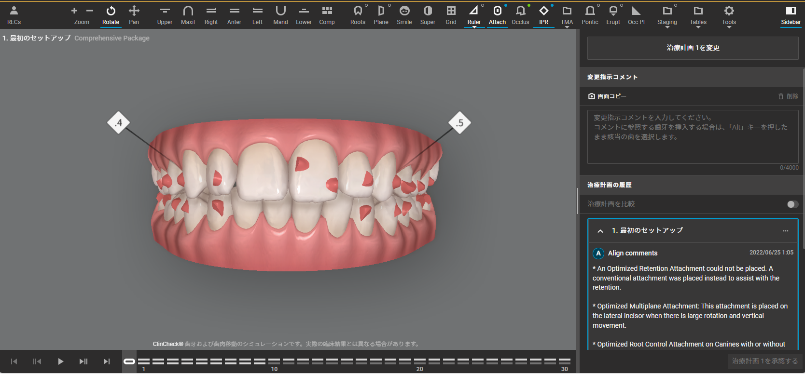The width and height of the screenshot is (805, 374).
Task: Switch to Upper arch view
Action: (x=165, y=15)
